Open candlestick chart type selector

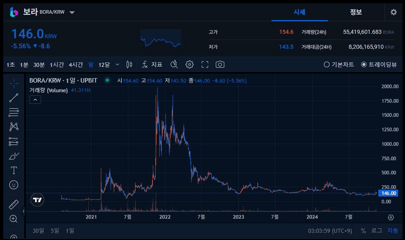coord(129,64)
